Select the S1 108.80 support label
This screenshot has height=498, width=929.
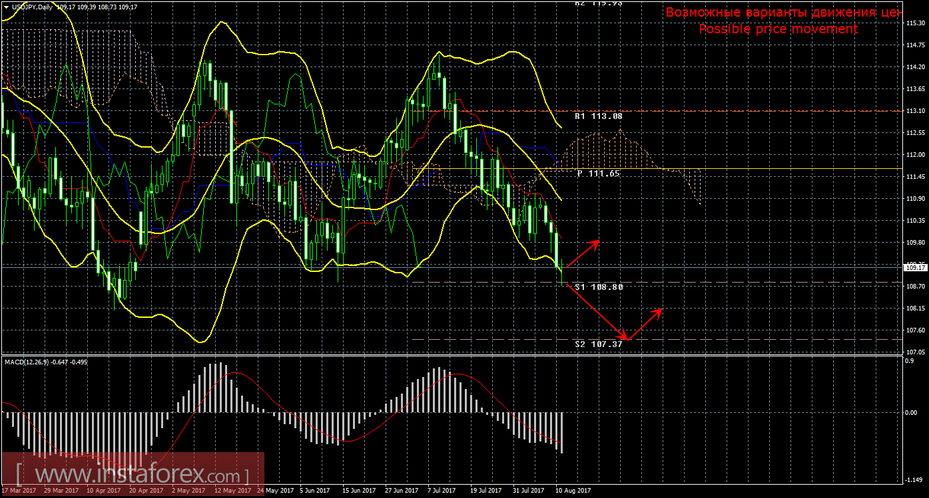click(x=599, y=287)
